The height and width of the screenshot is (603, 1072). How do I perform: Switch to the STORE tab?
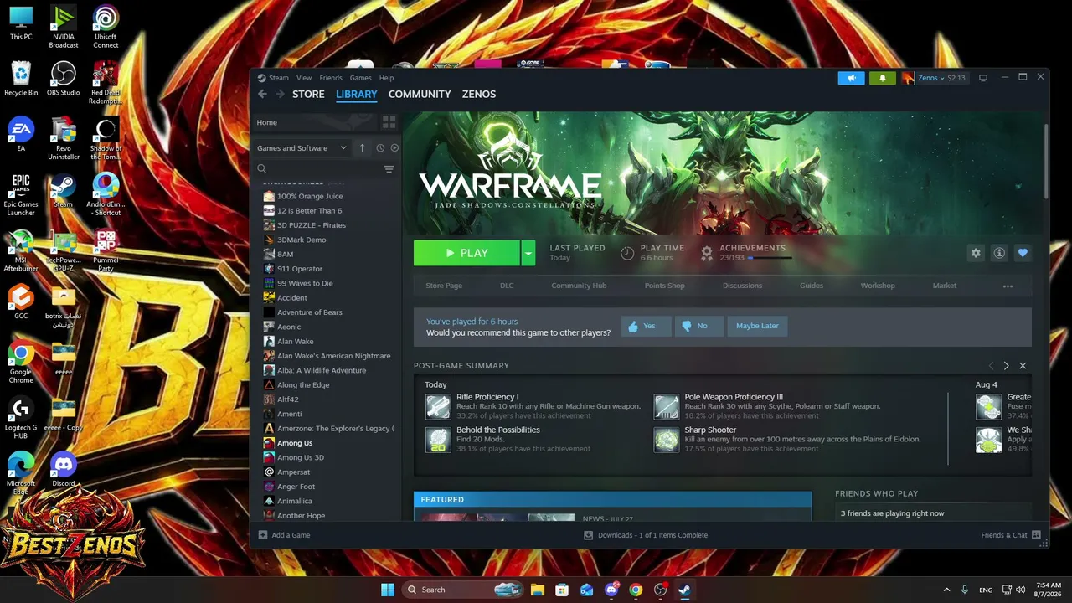click(308, 95)
